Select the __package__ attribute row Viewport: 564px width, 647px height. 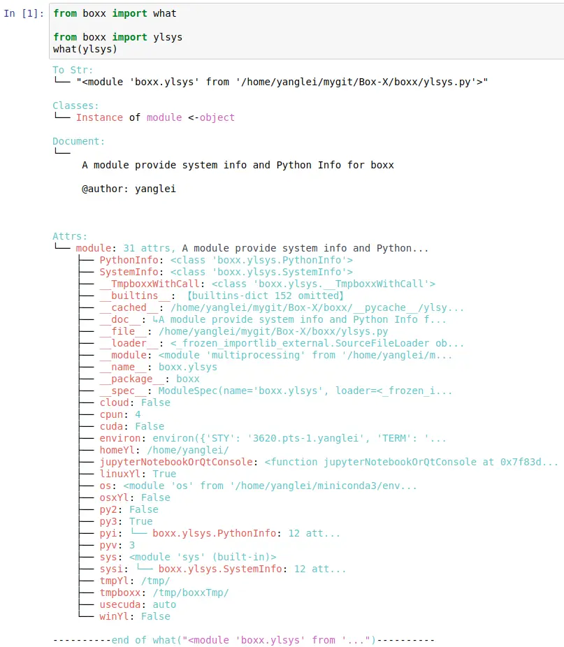150,379
